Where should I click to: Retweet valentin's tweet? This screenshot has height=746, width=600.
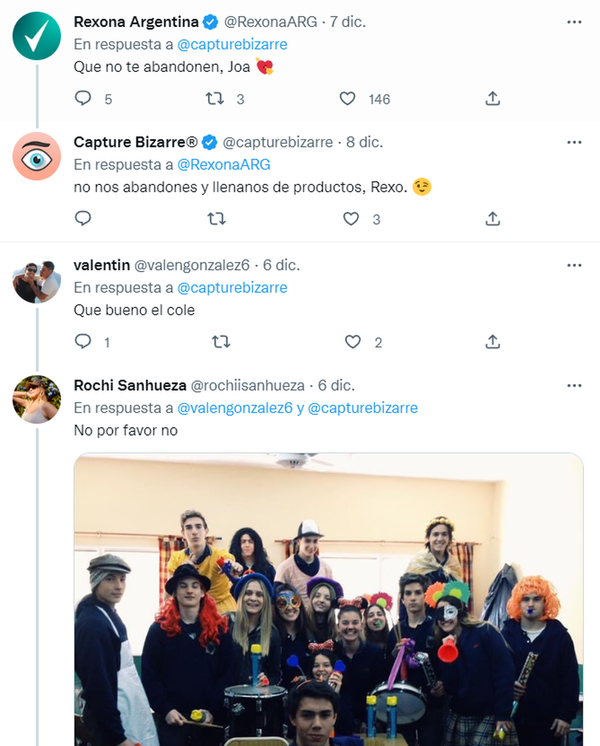(220, 342)
